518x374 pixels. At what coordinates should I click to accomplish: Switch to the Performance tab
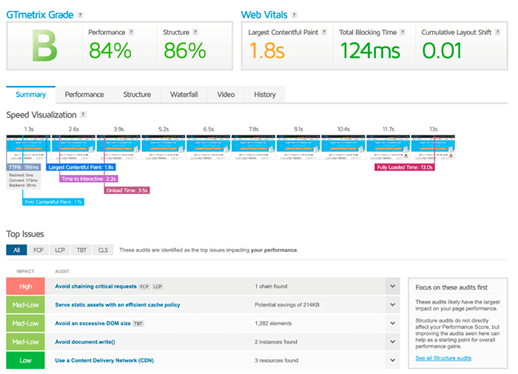click(x=84, y=95)
